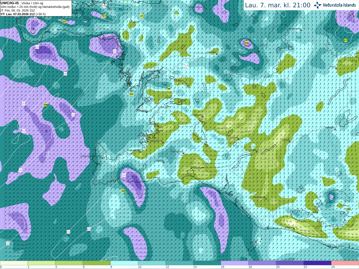Select the 'IT: Fös. 06. 03. 2026 15Z' line
This screenshot has height=269, width=359.
click(18, 10)
